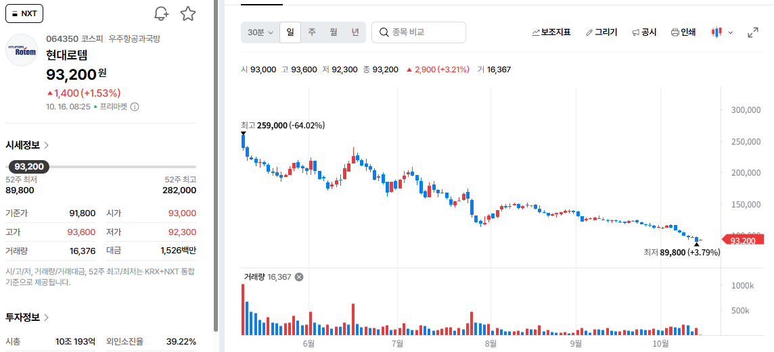
Task: Show the 프리마켓 info icon tooltip
Action: coord(134,107)
